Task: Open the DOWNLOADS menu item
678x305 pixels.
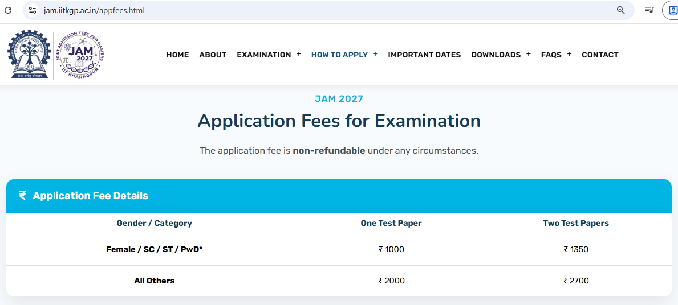Action: pyautogui.click(x=496, y=55)
